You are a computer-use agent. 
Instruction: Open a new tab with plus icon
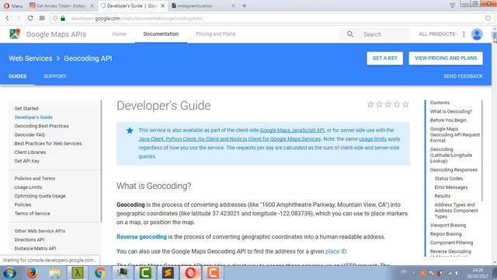[x=244, y=5]
